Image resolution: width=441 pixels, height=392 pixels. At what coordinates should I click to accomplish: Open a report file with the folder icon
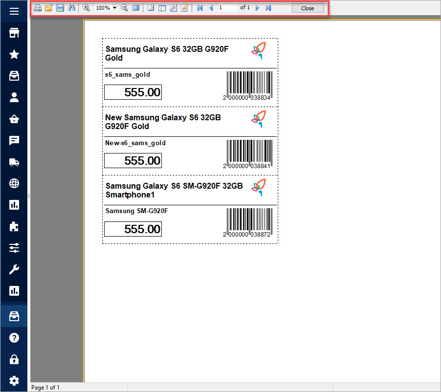pos(49,8)
